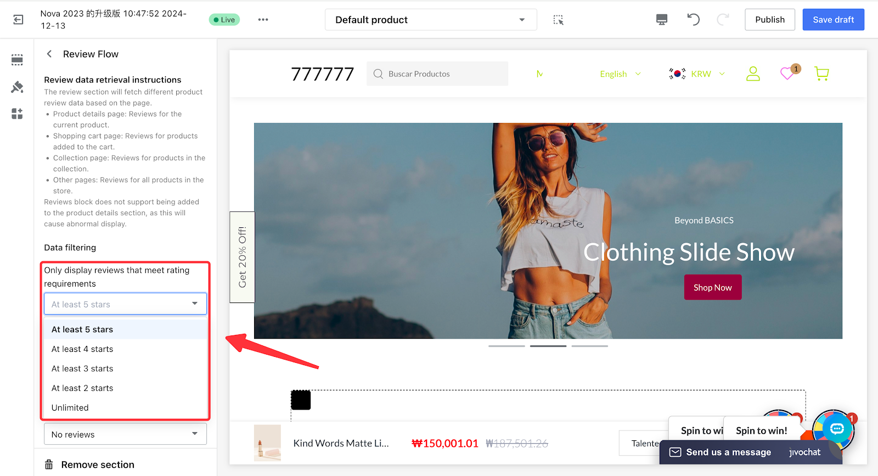Click the exit editor icon

(18, 20)
